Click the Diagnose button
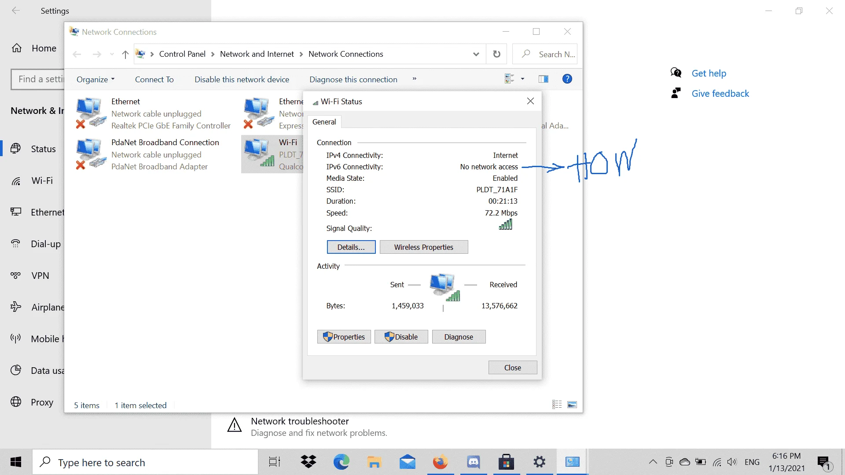Screen dimensions: 845x475 459,337
